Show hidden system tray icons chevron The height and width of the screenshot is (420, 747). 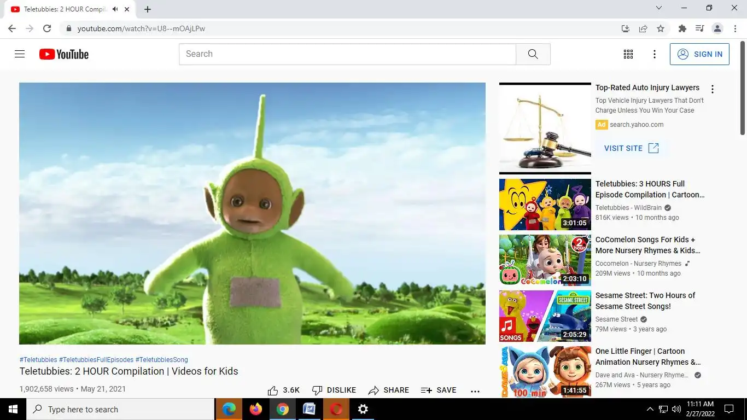650,409
